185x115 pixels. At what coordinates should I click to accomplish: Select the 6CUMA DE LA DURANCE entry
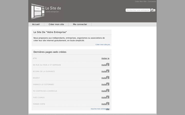click(44, 72)
